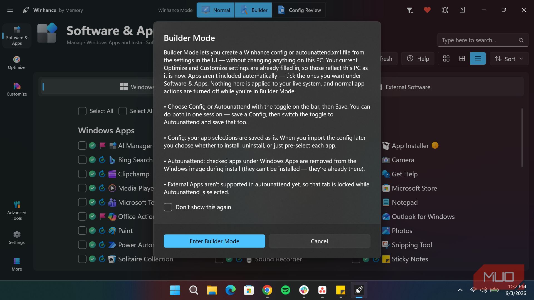
Task: Click the pink flag icon on Office Actions row
Action: coord(102,216)
